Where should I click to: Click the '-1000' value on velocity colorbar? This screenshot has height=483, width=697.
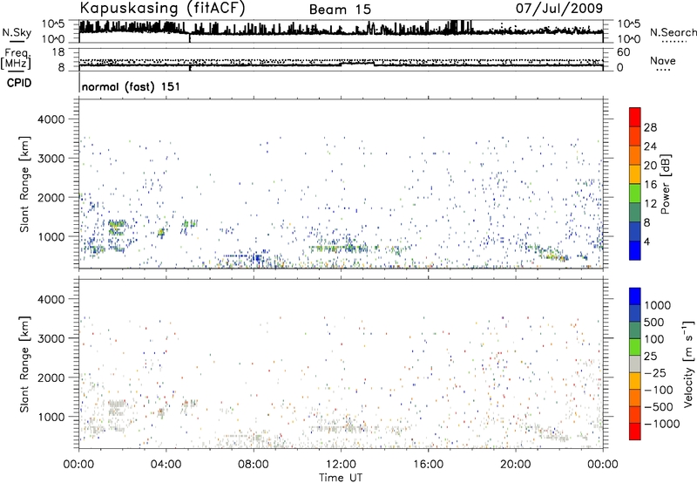pos(661,424)
